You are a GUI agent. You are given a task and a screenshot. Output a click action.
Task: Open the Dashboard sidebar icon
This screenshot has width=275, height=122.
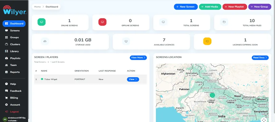pyautogui.click(x=6, y=23)
